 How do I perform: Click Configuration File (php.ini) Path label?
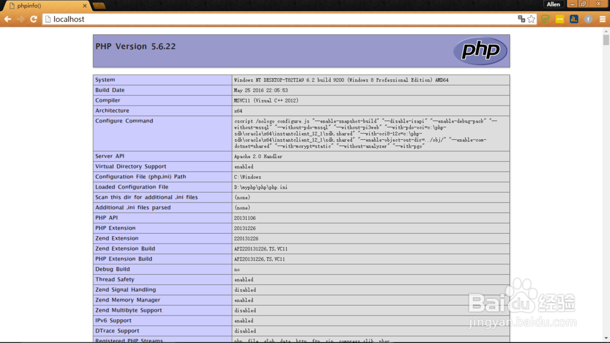pos(140,177)
